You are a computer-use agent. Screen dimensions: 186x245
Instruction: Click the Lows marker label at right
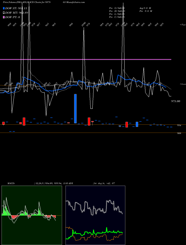coord(183,84)
